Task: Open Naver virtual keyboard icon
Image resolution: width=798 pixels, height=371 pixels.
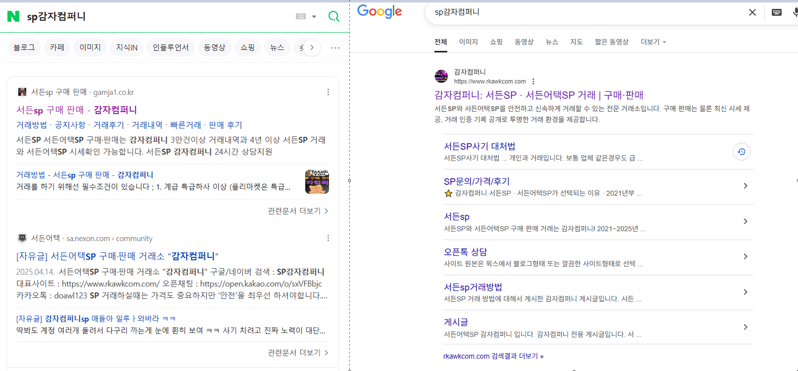Action: (x=301, y=16)
